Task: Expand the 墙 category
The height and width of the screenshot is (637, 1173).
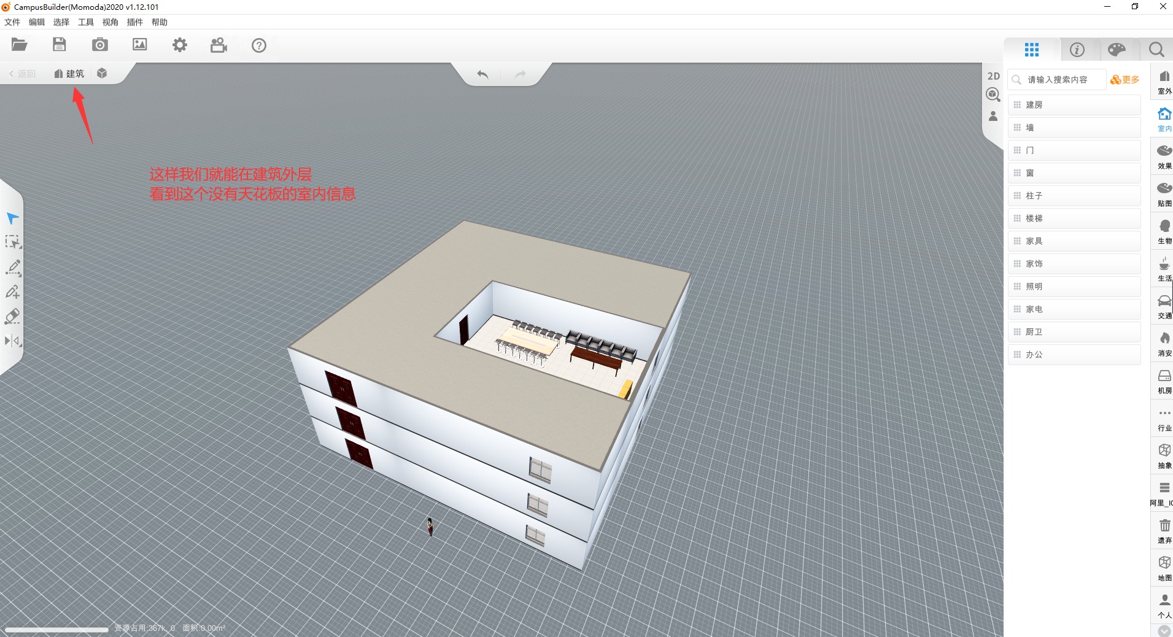Action: pos(1074,128)
